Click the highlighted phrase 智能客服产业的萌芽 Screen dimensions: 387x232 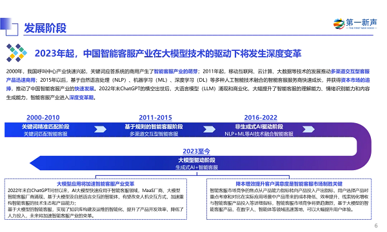coord(175,72)
